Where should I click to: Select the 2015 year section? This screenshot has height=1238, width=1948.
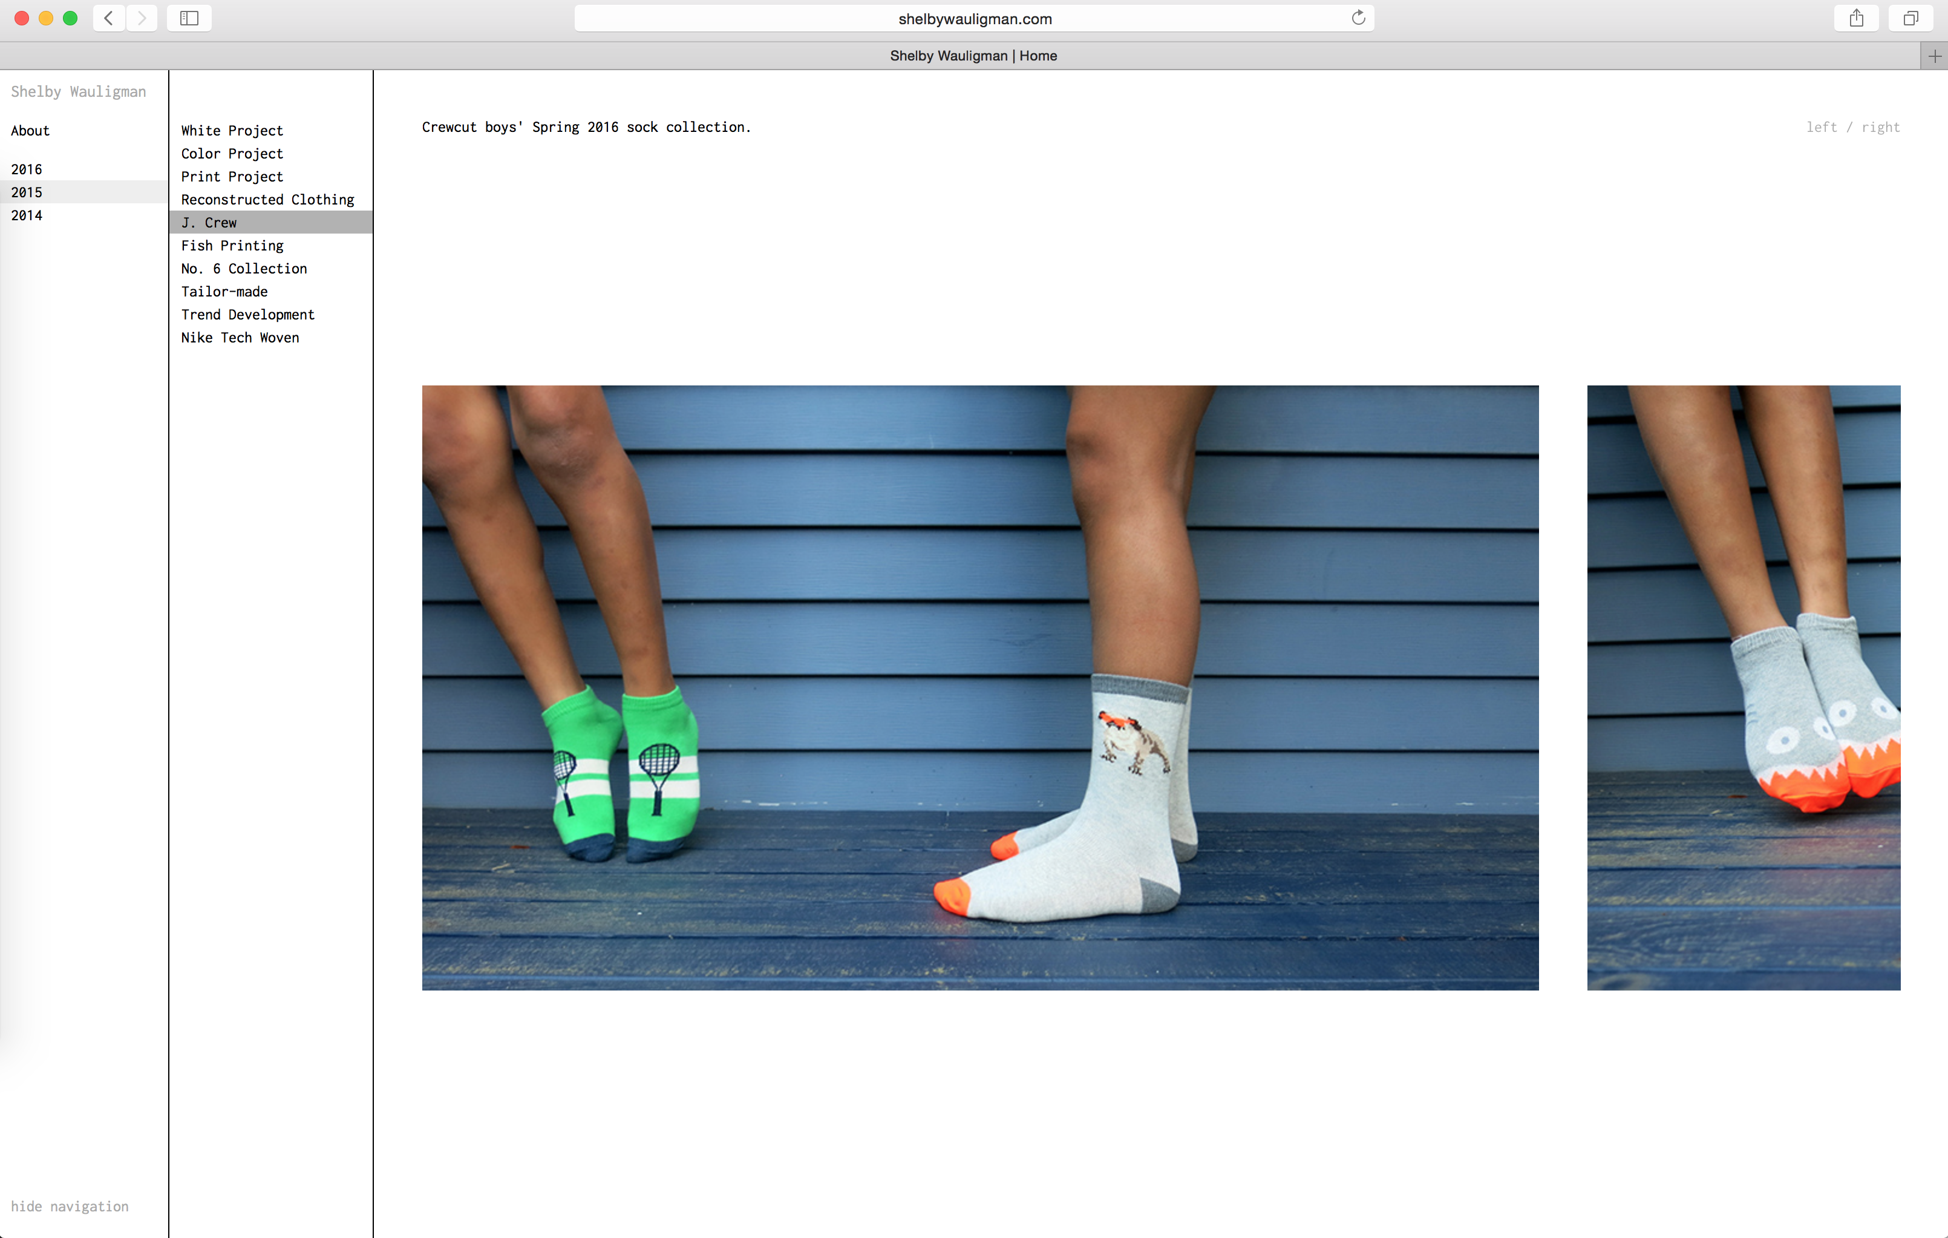[27, 192]
